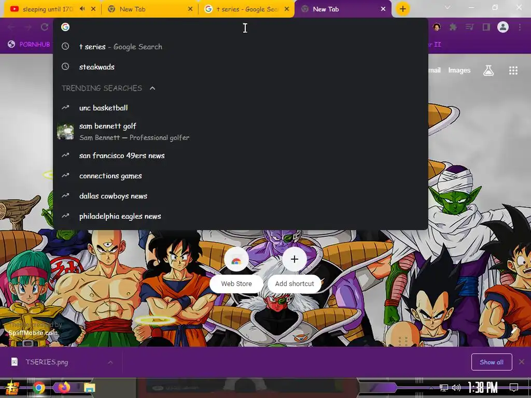
Task: Select philadelphia eagles news suggestion
Action: 241,216
